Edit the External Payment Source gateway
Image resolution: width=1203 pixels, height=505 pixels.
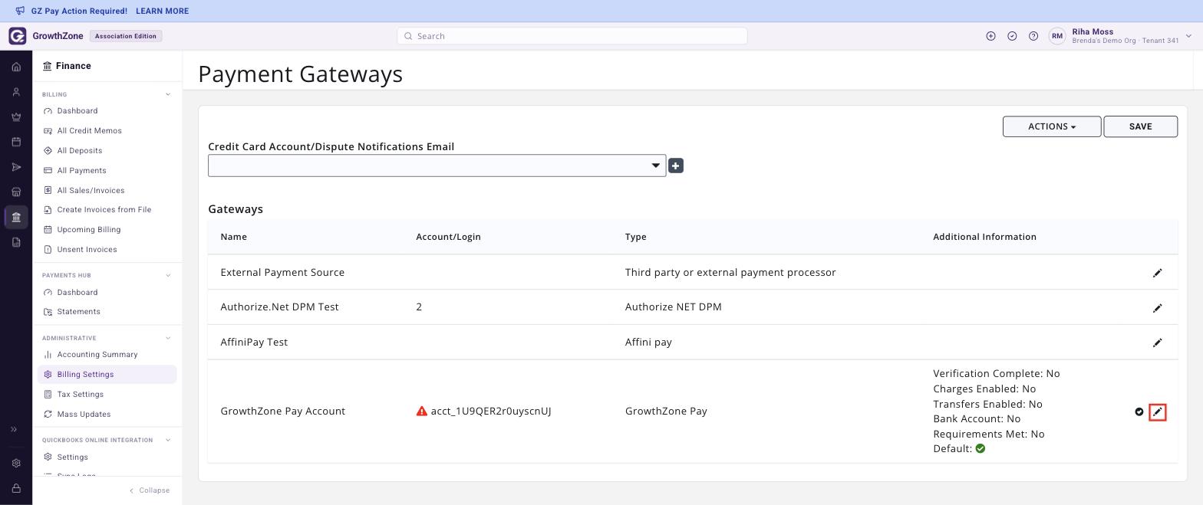click(1158, 273)
